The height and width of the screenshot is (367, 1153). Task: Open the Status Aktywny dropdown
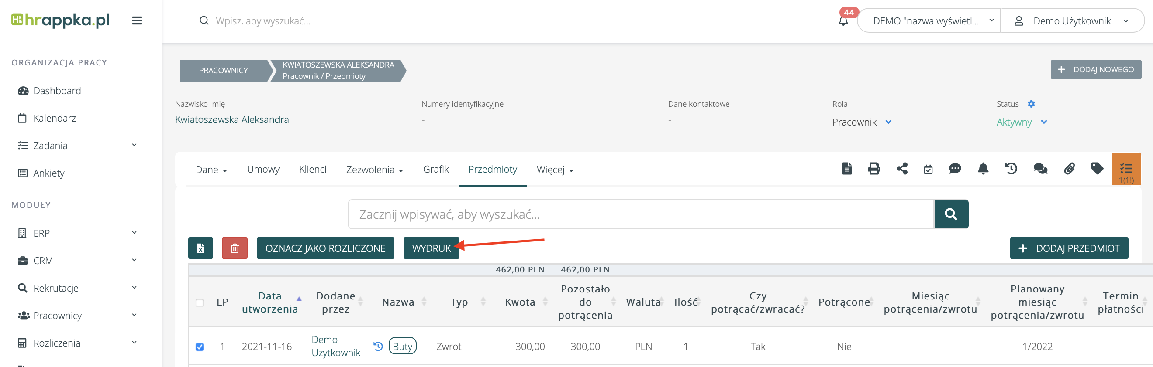[1022, 122]
